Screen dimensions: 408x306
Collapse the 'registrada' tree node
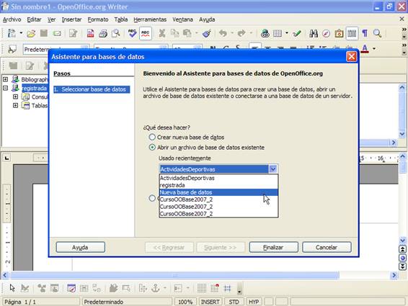pos(6,88)
